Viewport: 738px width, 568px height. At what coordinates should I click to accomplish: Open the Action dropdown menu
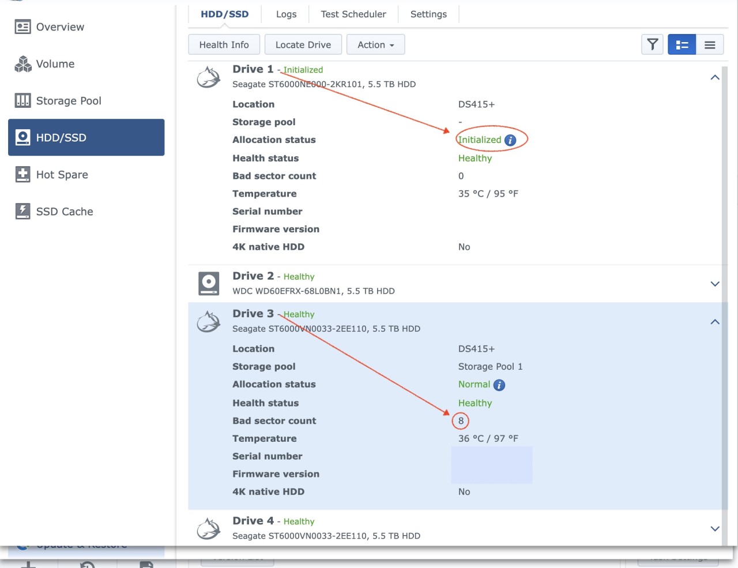(x=375, y=44)
